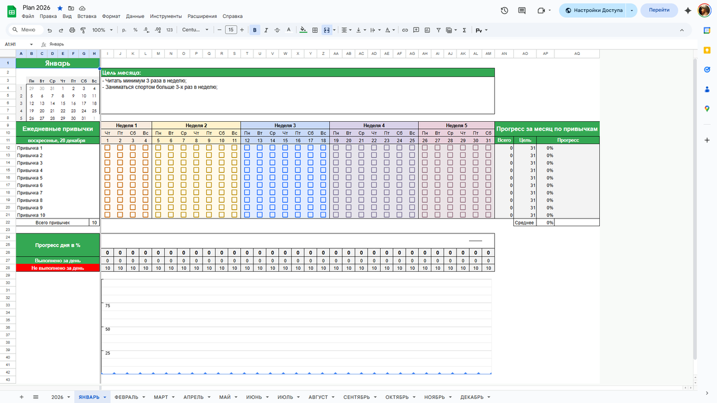The image size is (717, 403).
Task: Add a comment from the toolbar
Action: (416, 30)
